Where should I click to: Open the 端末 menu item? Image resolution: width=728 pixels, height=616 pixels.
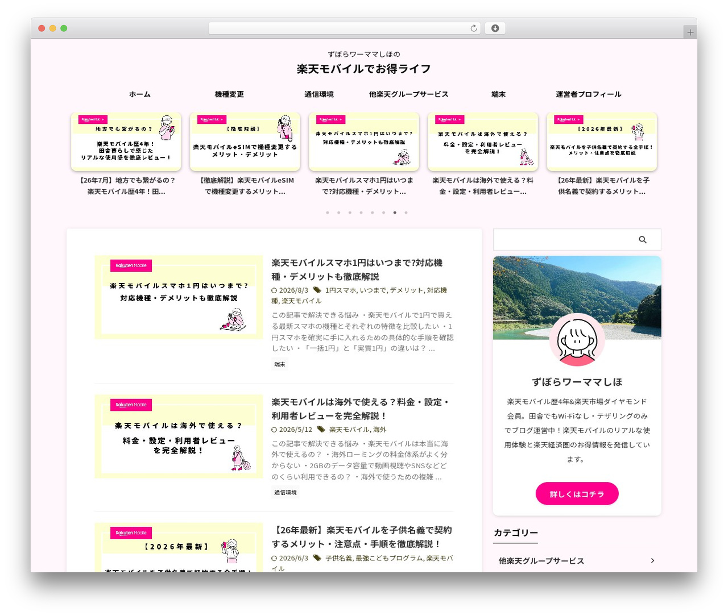pyautogui.click(x=499, y=94)
